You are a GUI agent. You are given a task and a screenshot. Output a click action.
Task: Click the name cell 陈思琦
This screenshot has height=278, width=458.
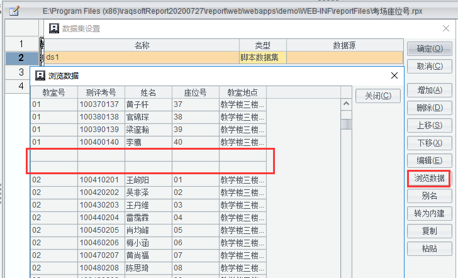pos(148,268)
